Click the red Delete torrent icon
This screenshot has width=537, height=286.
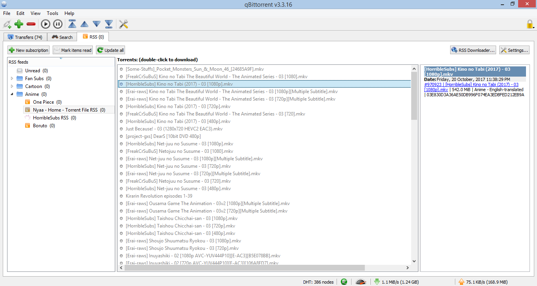[31, 24]
